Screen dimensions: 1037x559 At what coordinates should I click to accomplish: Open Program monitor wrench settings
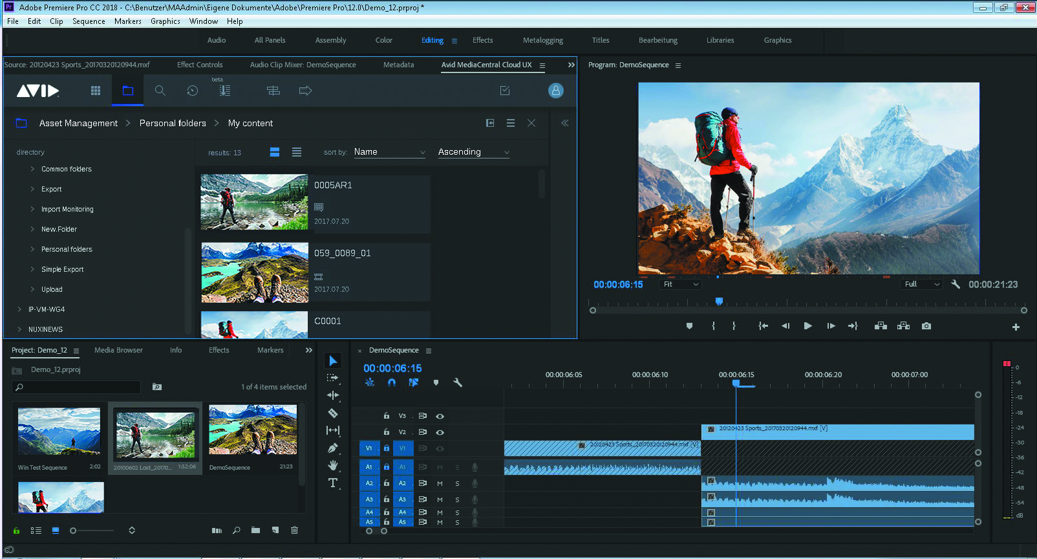pyautogui.click(x=956, y=284)
